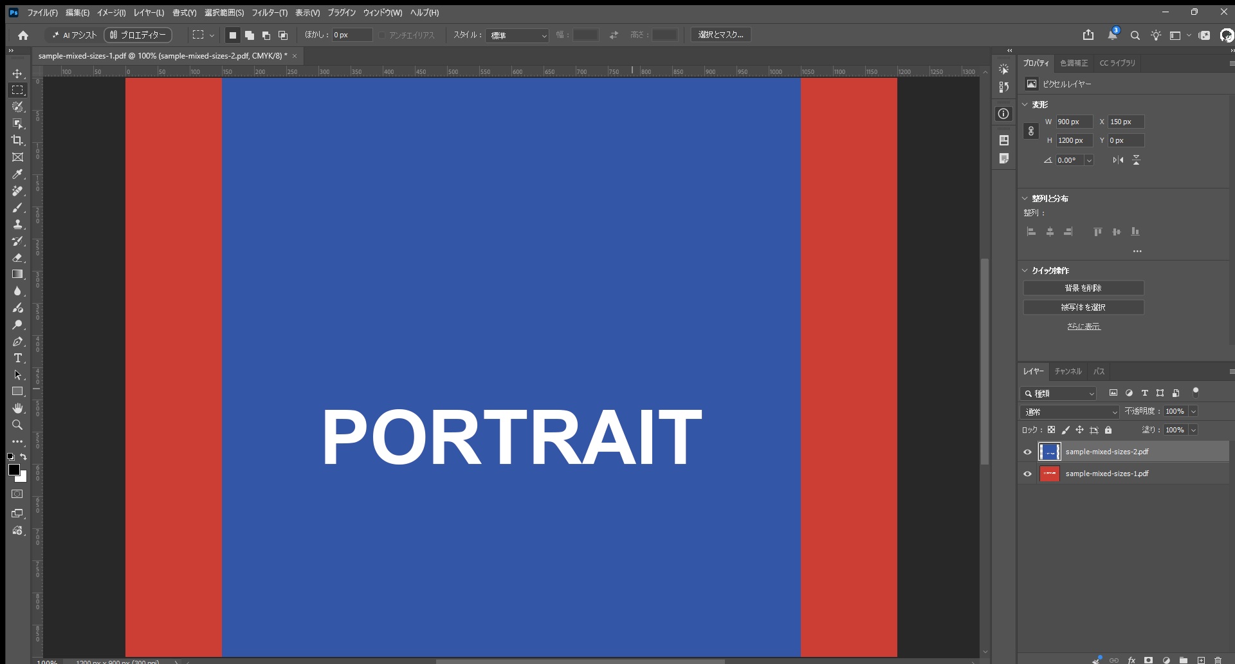The height and width of the screenshot is (664, 1235).
Task: Select the Move tool
Action: coord(17,73)
